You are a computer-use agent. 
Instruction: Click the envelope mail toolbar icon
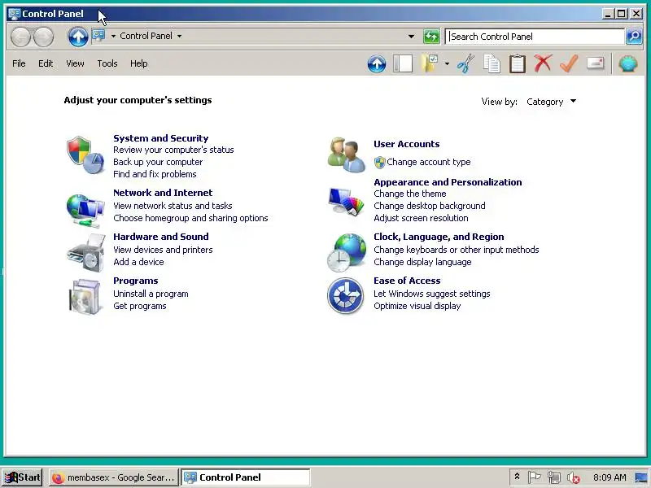[x=595, y=63]
